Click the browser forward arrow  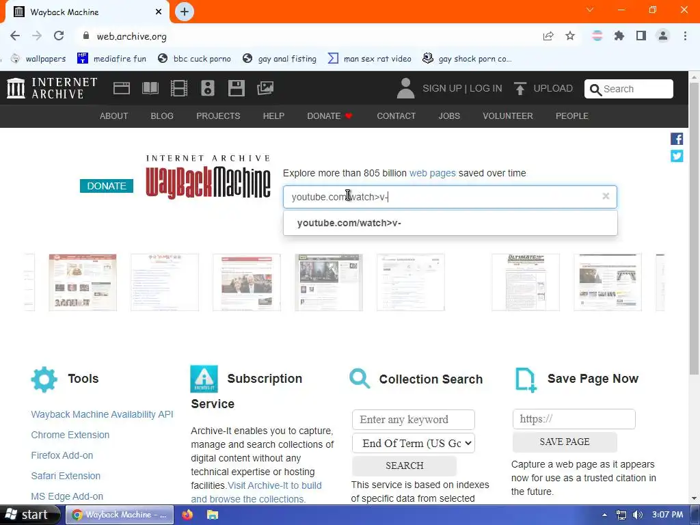(37, 36)
